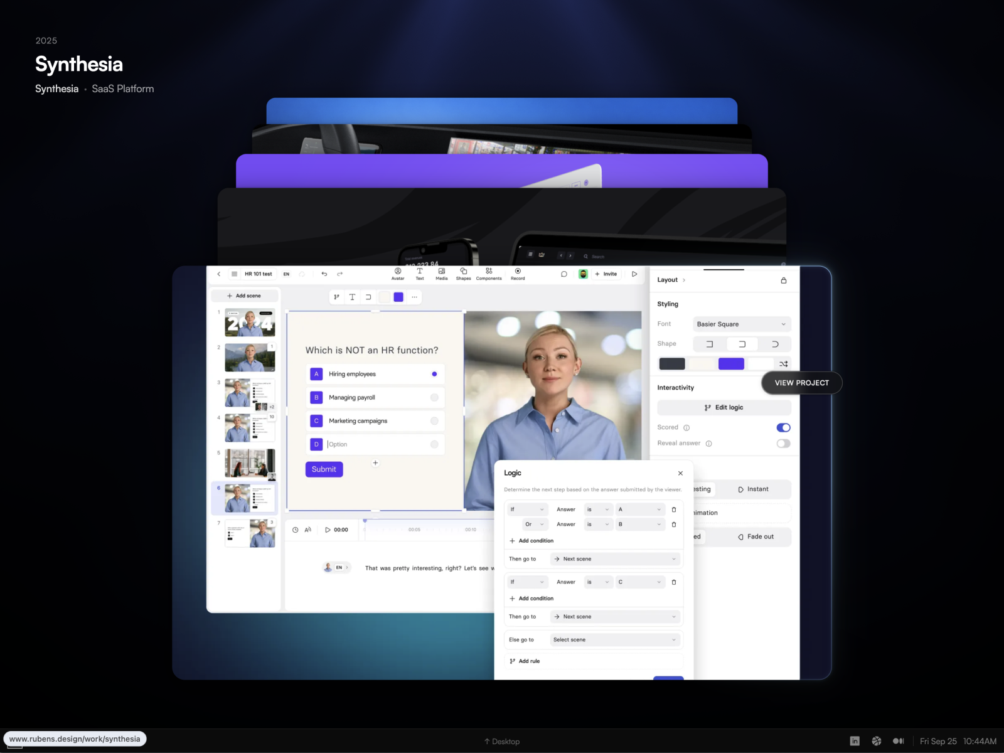Open first Then go to Next scene dropdown
The height and width of the screenshot is (753, 1004).
tap(616, 559)
